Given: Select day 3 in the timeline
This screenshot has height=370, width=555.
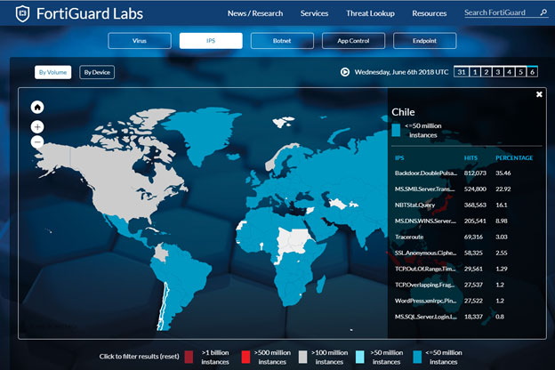Looking at the screenshot, I should (x=498, y=72).
